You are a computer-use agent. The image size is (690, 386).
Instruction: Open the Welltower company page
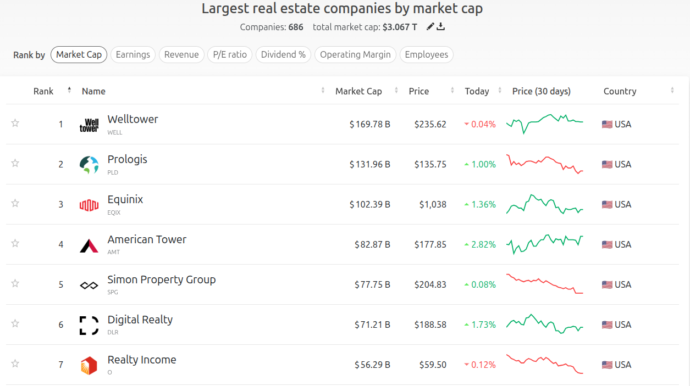(133, 119)
